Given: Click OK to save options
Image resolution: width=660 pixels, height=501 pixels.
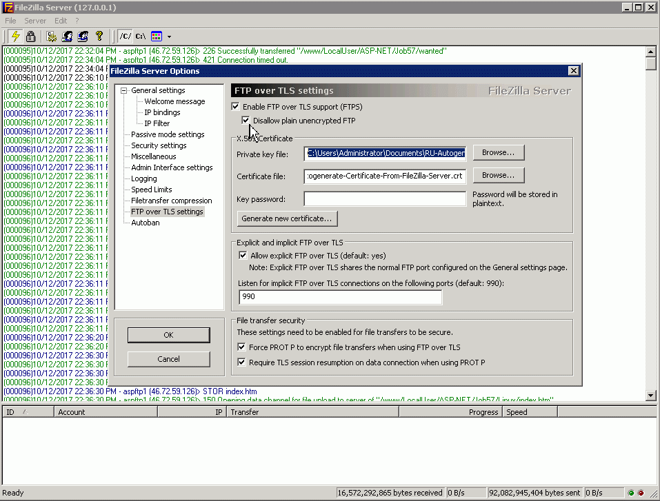Looking at the screenshot, I should [168, 335].
